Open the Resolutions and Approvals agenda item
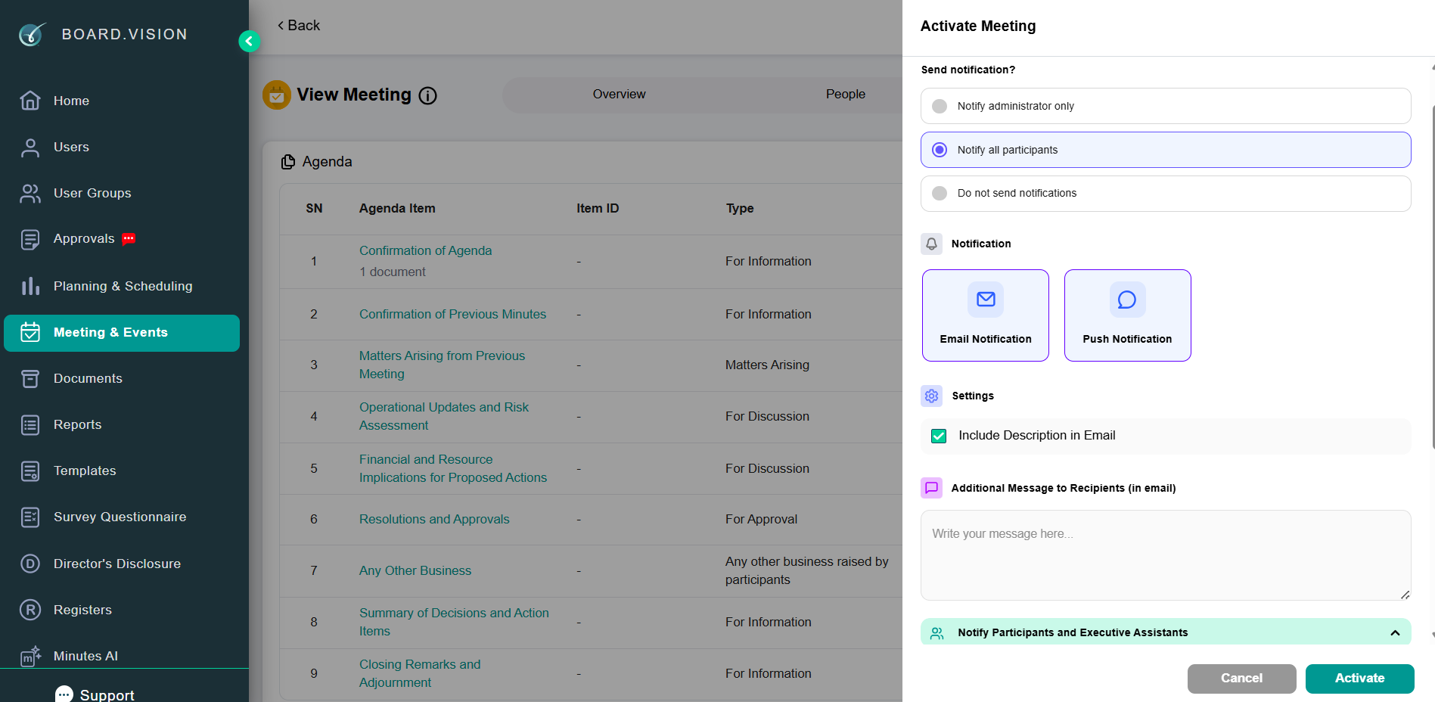Viewport: 1435px width, 702px height. point(434,519)
